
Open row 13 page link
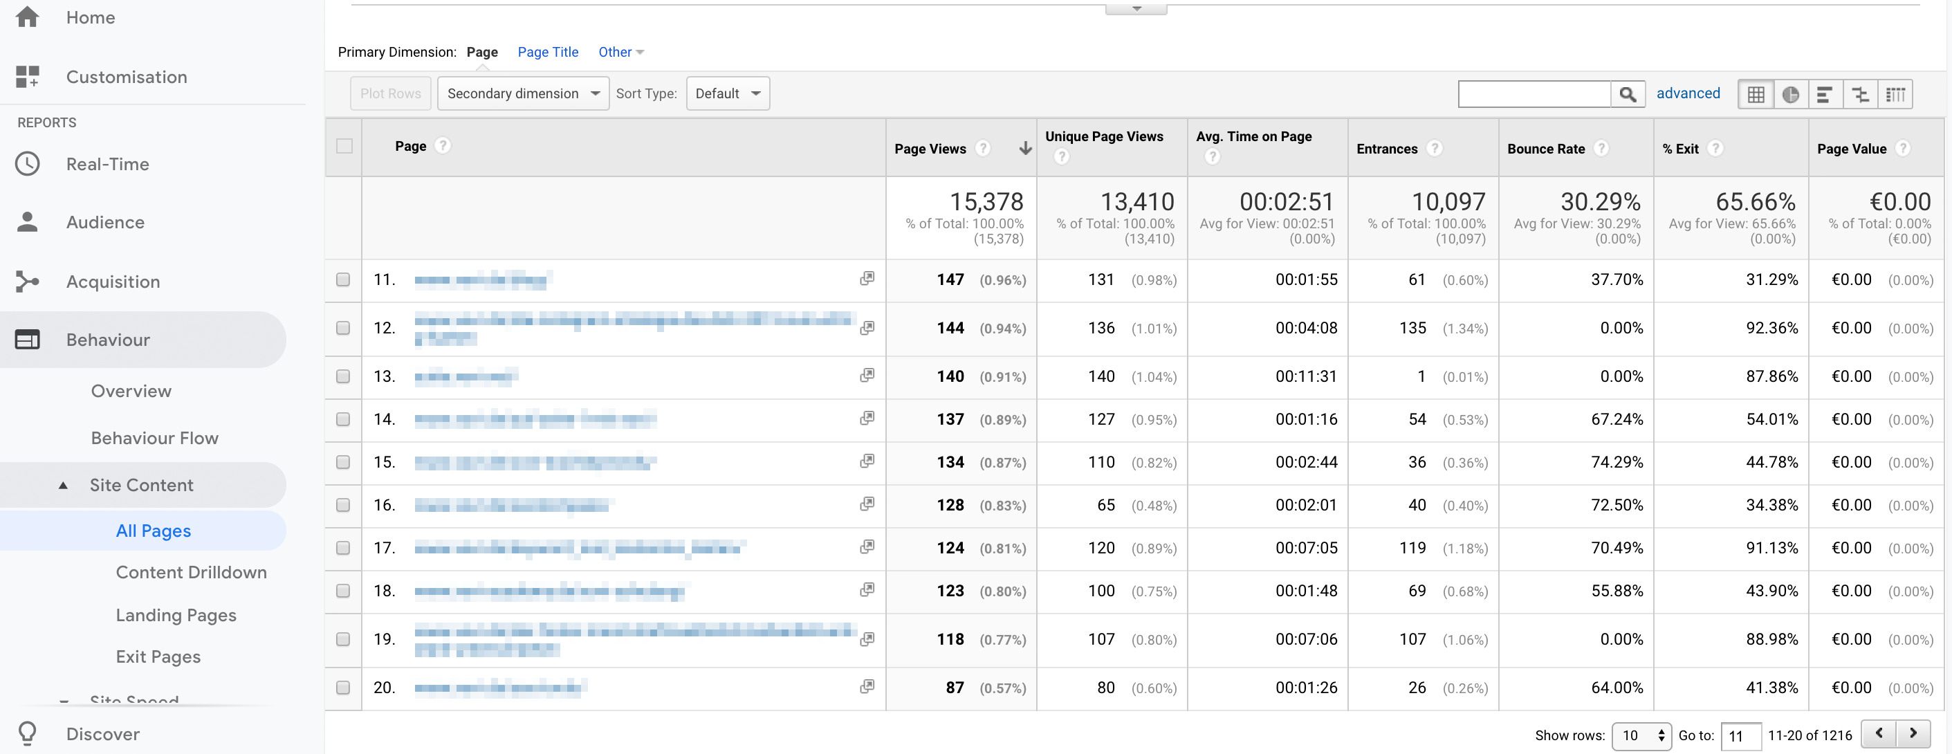pos(466,376)
